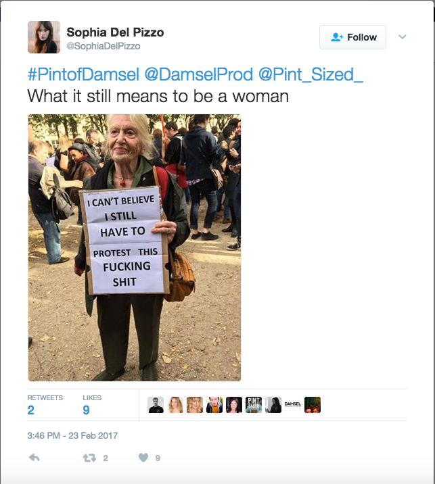Viewport: 435px width, 484px height.
Task: Visit the @Pint_Sized_ mention
Action: tap(311, 74)
